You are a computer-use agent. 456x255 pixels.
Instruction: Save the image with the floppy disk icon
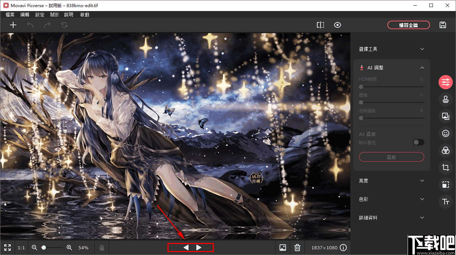coord(443,25)
